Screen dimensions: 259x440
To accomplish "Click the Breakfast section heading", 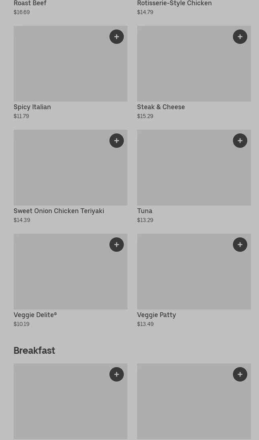I will click(x=34, y=351).
